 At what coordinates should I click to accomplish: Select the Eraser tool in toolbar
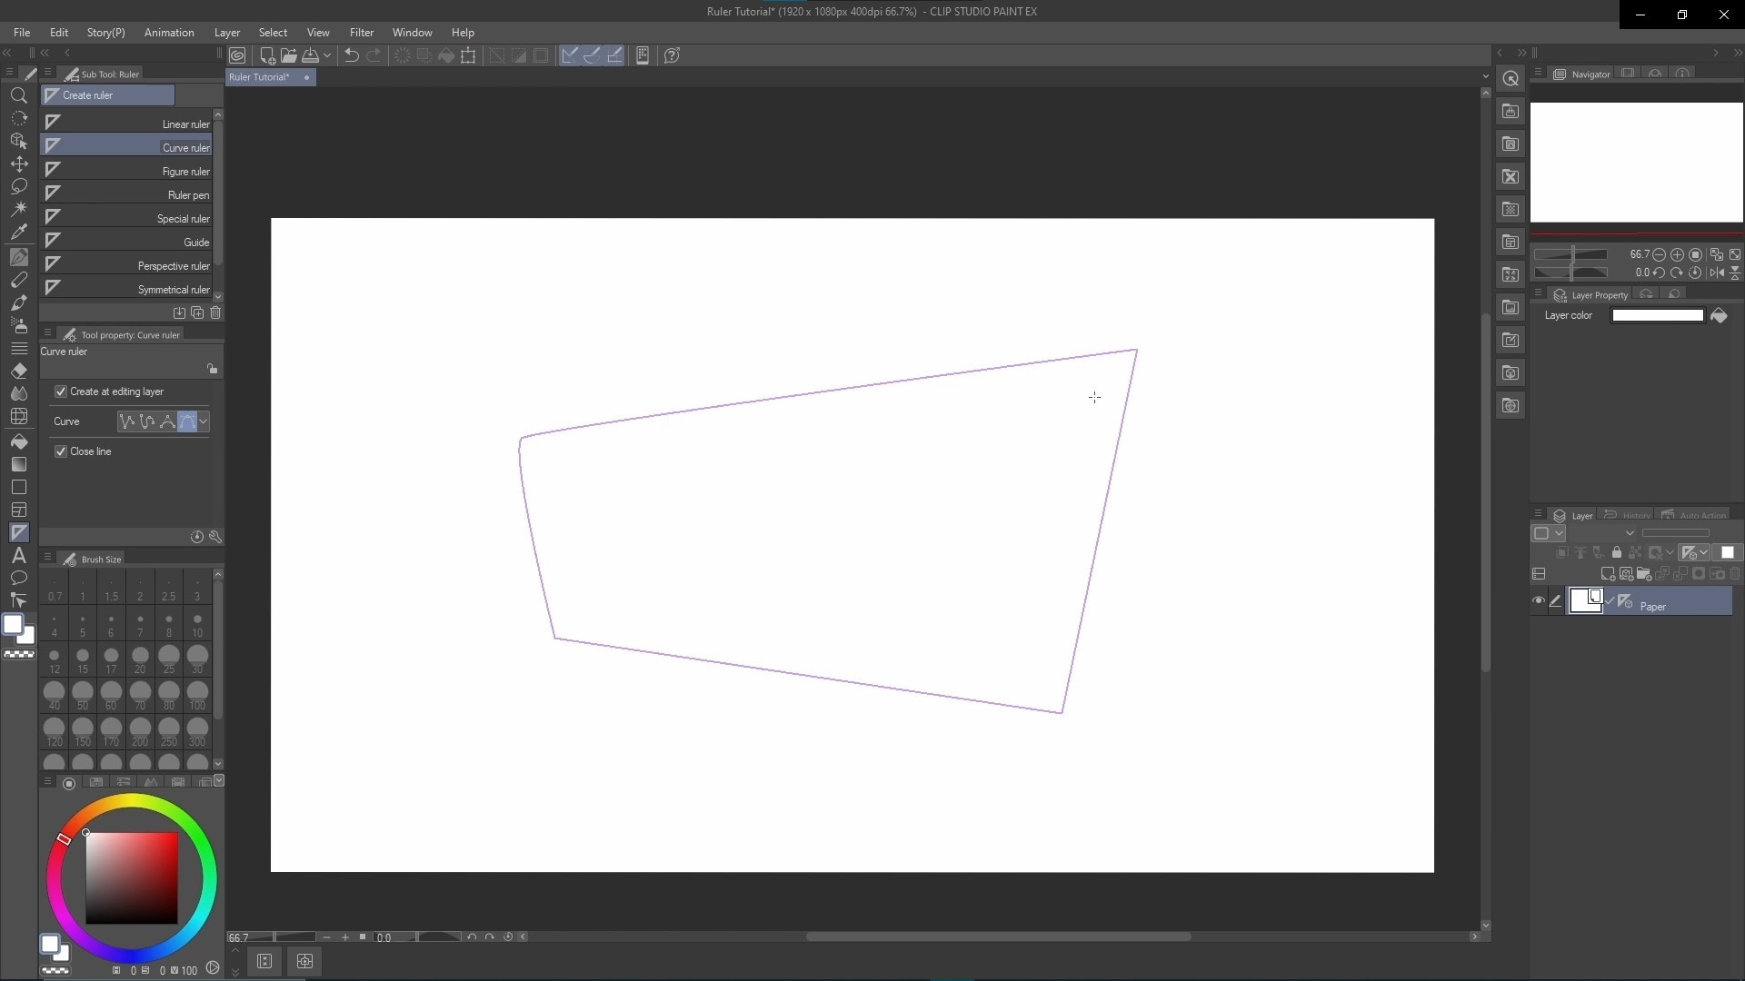[18, 372]
